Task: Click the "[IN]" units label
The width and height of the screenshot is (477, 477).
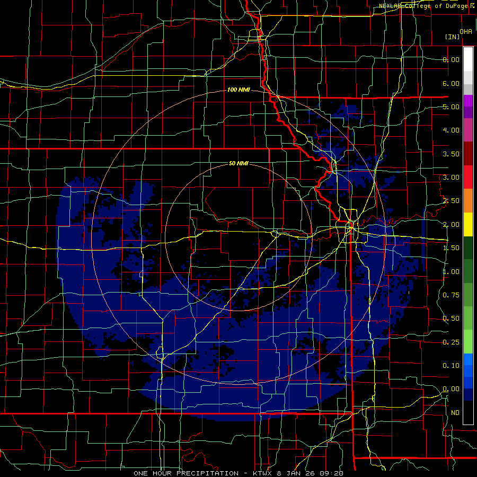Action: tap(453, 37)
